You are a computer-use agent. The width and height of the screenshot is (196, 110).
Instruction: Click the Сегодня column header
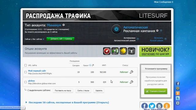(x=76, y=65)
